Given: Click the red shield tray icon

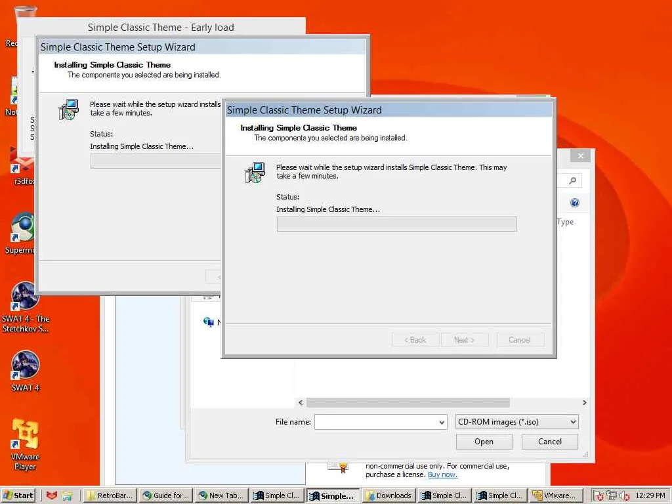Looking at the screenshot, I should pos(598,495).
